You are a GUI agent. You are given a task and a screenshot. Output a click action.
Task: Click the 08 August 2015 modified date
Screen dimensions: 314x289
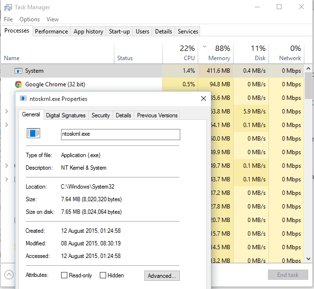(x=91, y=243)
